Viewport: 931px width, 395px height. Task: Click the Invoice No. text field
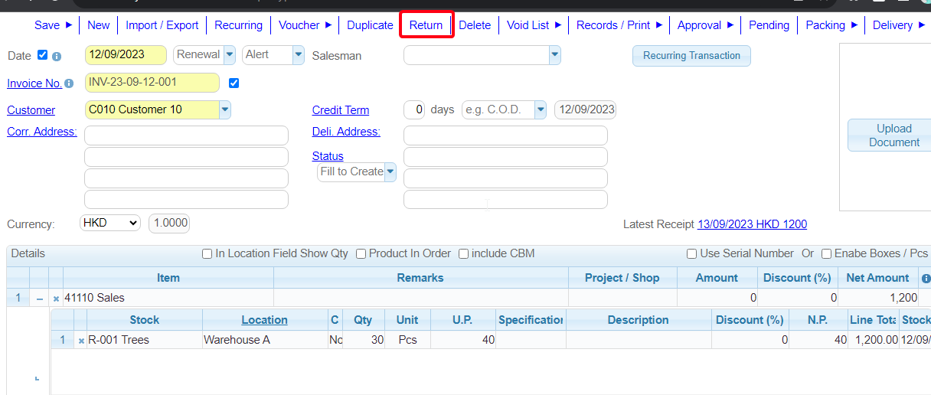point(152,83)
